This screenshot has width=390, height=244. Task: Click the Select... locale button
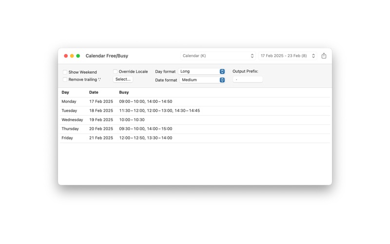123,79
